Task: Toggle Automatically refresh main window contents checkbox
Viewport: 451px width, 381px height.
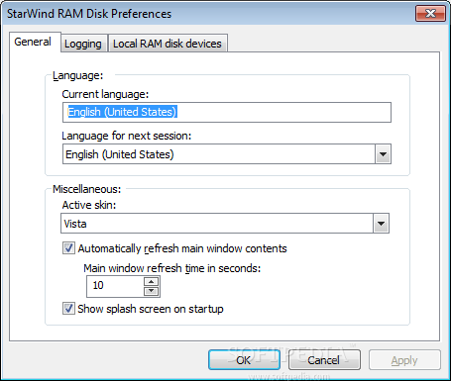Action: (x=68, y=248)
